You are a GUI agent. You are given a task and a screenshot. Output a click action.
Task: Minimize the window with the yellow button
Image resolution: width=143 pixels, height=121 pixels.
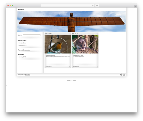pos(10,6)
